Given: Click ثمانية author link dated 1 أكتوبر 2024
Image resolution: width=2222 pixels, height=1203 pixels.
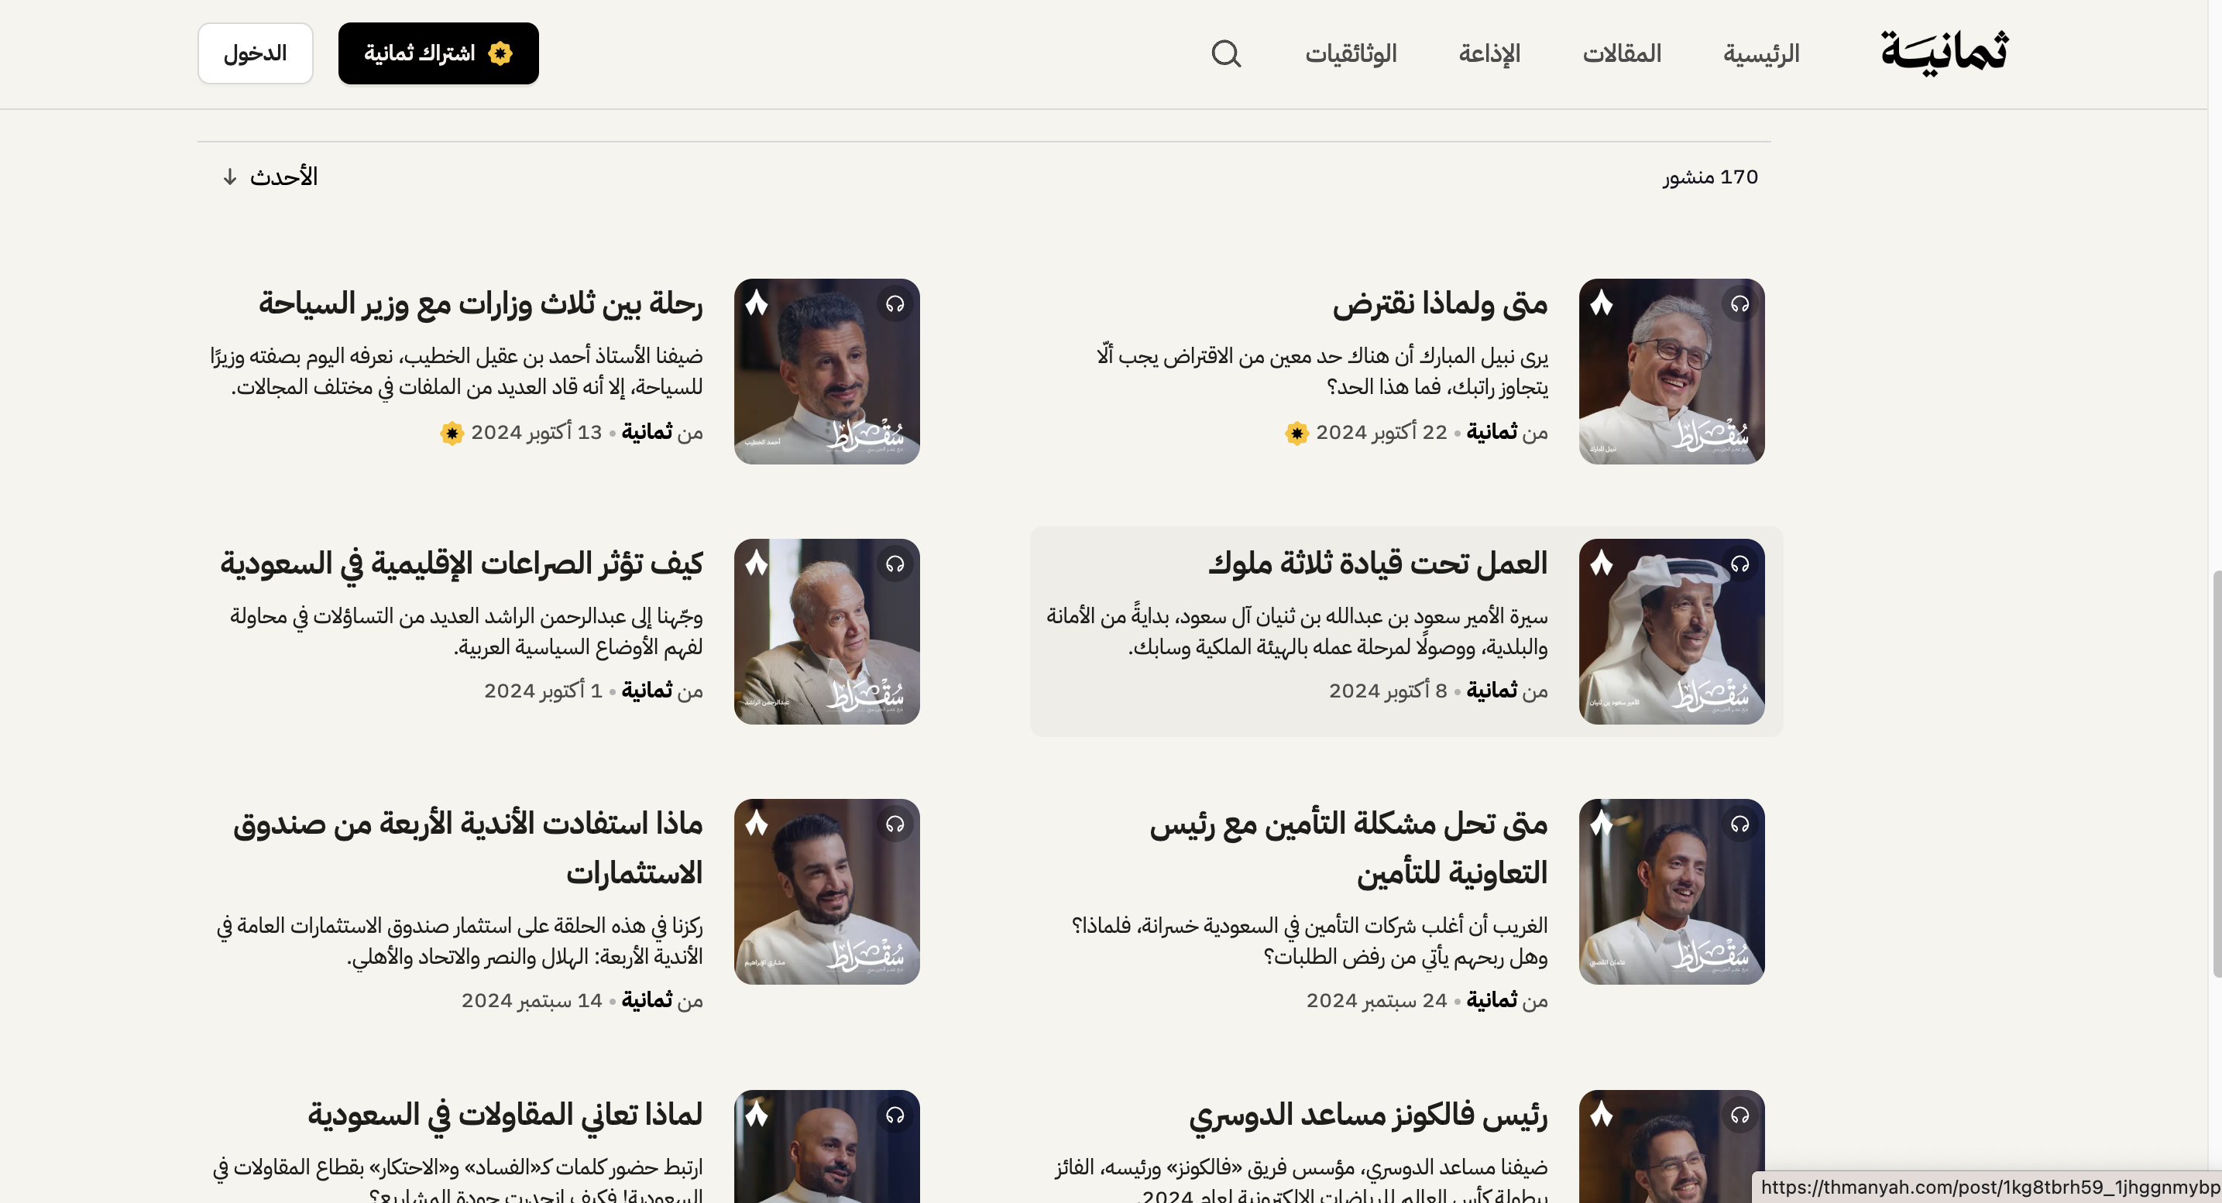Looking at the screenshot, I should tap(647, 691).
